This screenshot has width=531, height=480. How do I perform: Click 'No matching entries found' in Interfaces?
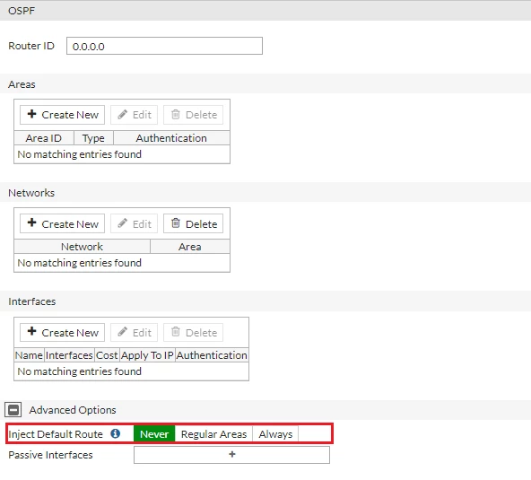coord(80,371)
